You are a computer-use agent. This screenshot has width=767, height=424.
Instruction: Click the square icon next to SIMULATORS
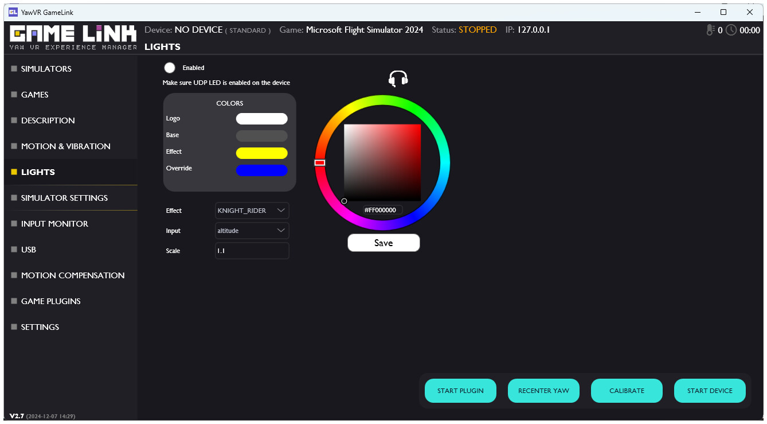(x=13, y=69)
